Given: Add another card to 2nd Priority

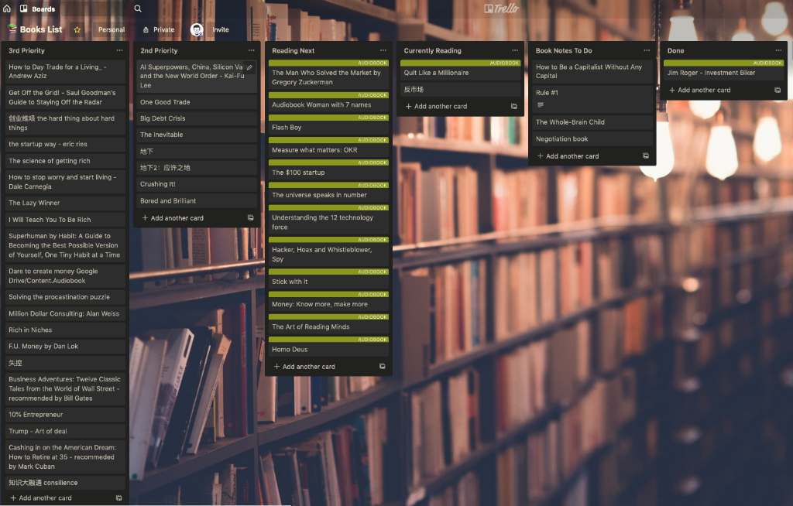Looking at the screenshot, I should 177,218.
